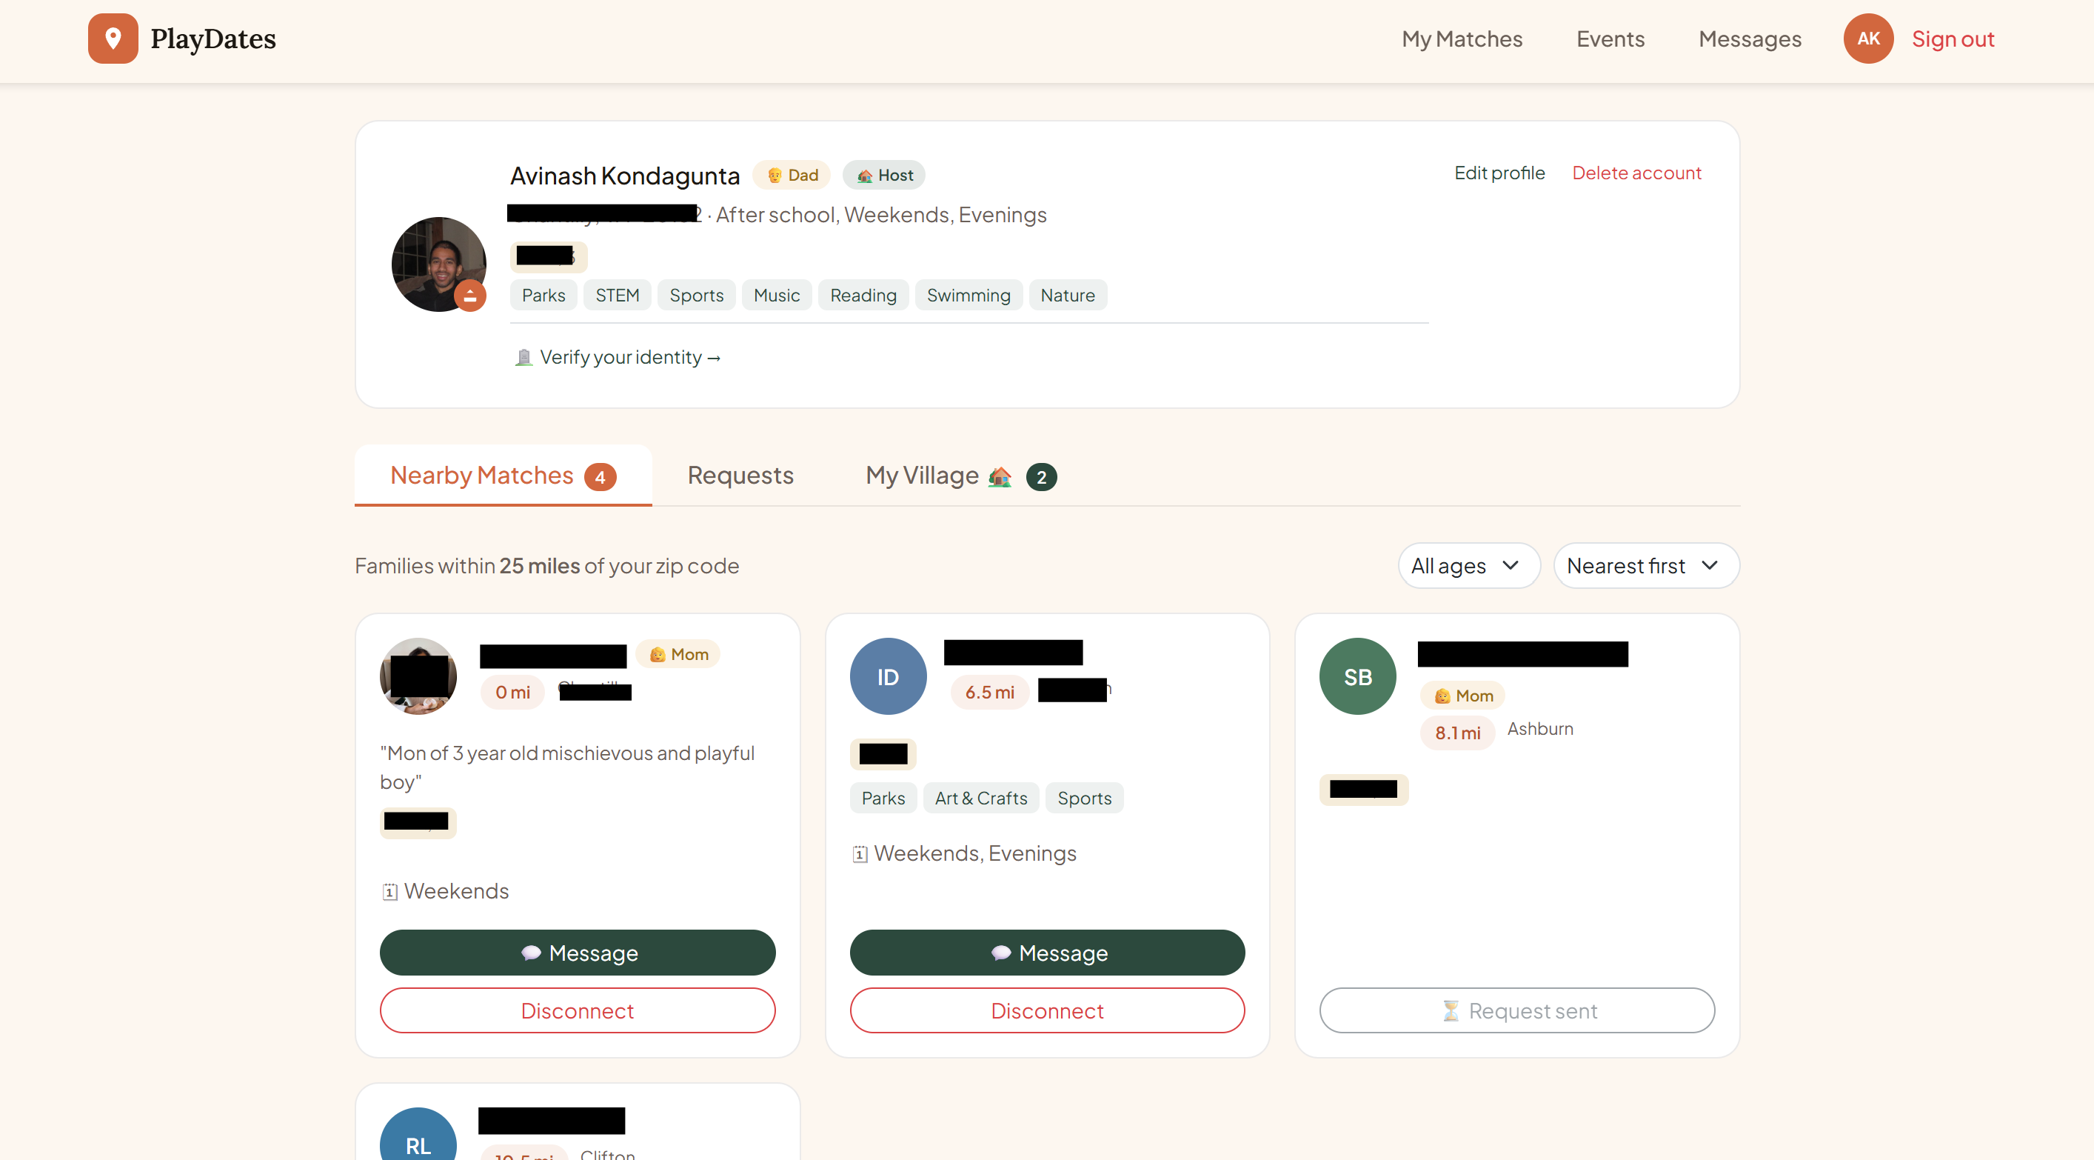Disconnect from the 0 mi match family

click(577, 1010)
